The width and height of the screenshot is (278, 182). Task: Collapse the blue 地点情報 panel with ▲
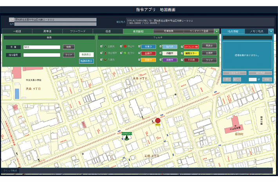click(x=271, y=31)
